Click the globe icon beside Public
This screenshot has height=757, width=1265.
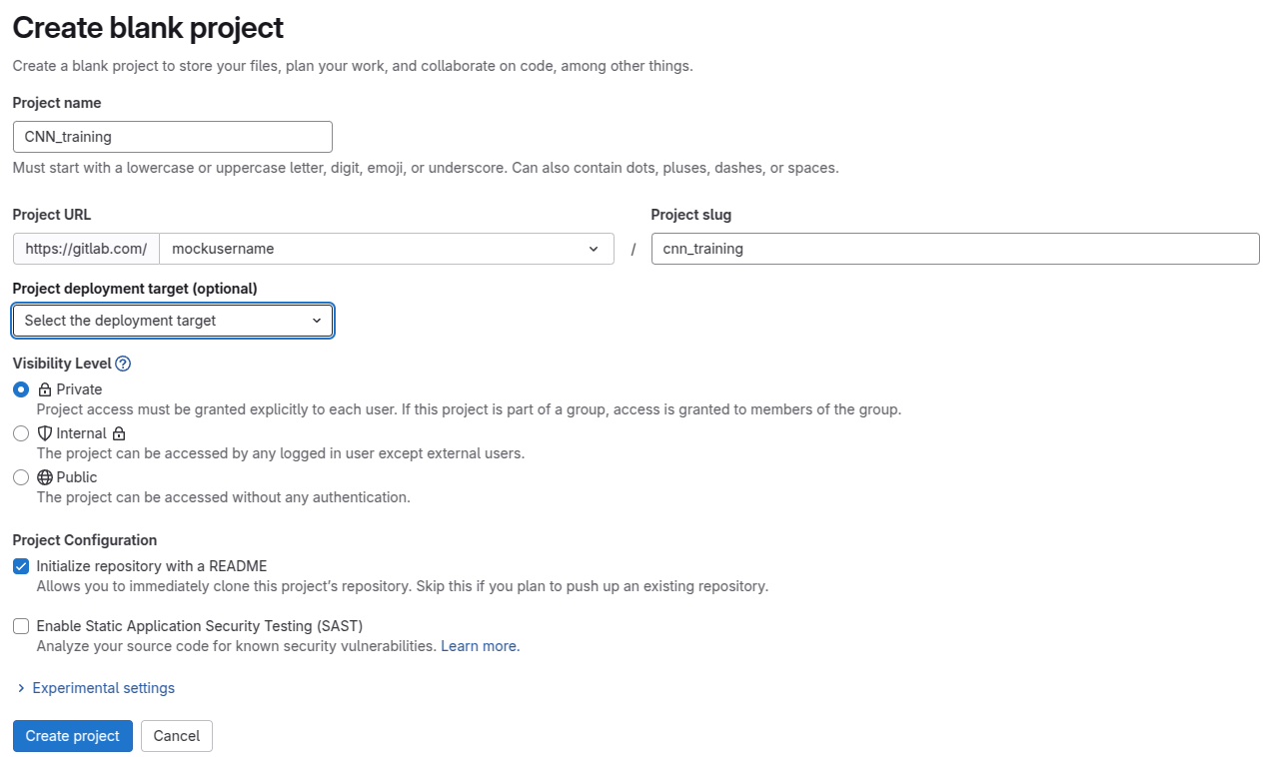pyautogui.click(x=45, y=477)
